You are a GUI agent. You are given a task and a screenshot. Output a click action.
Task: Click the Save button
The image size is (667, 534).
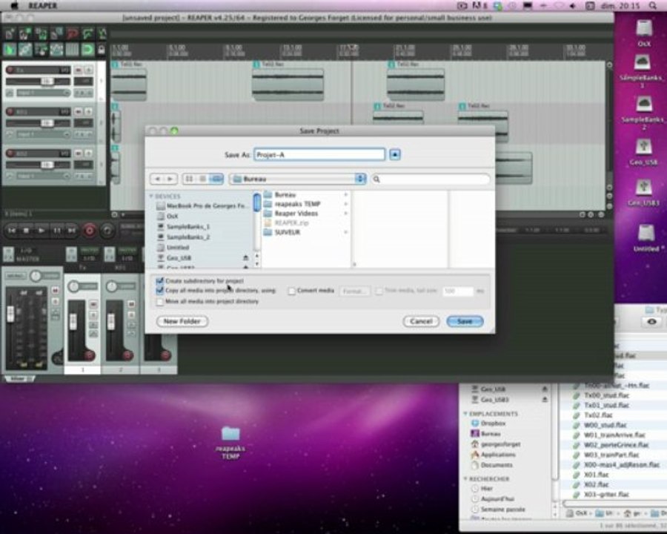pyautogui.click(x=465, y=321)
